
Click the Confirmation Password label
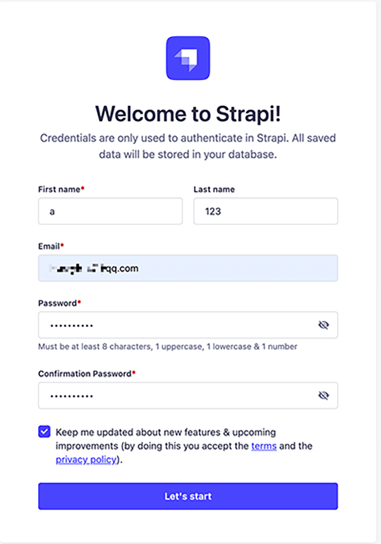(84, 374)
